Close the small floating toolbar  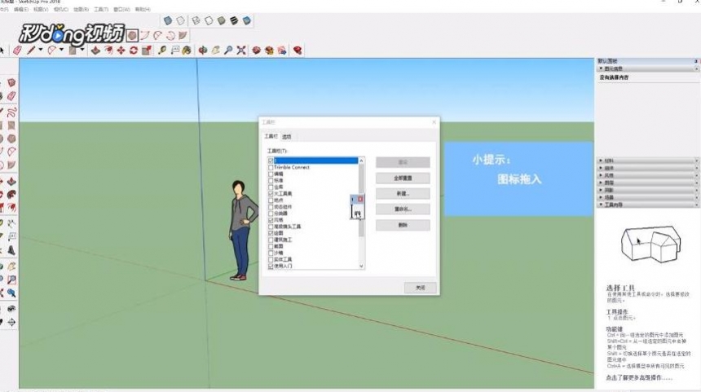pos(360,199)
